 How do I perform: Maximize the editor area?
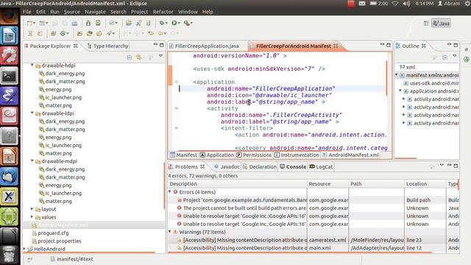(389, 45)
